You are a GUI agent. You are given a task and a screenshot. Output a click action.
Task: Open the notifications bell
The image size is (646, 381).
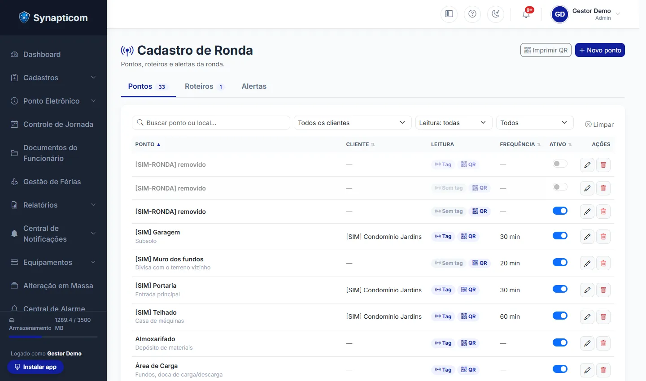point(526,14)
